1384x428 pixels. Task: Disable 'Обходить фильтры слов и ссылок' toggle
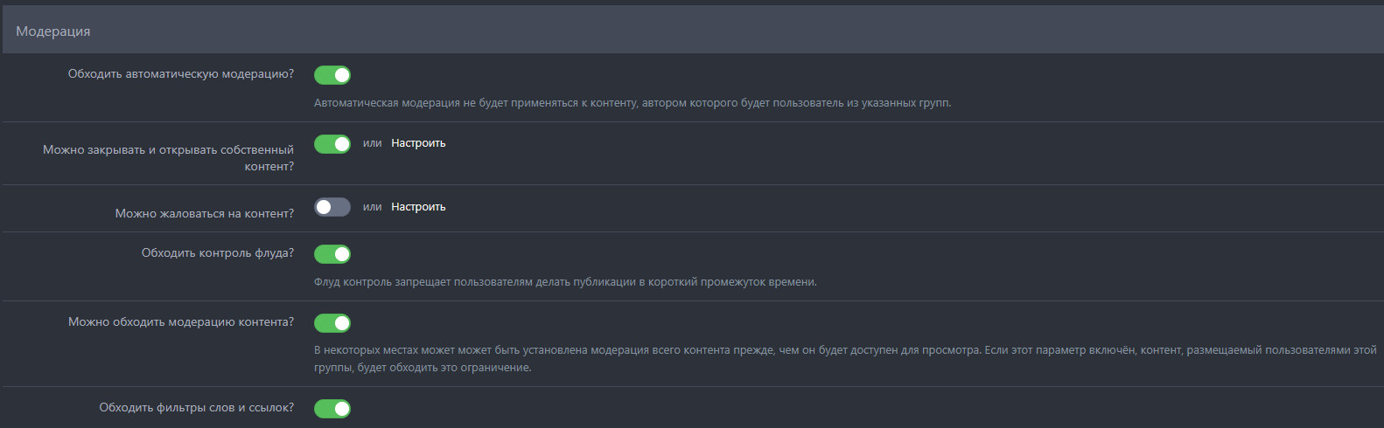(x=332, y=409)
